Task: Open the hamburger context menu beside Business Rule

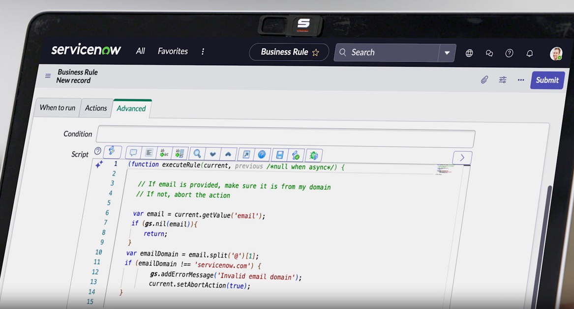Action: (x=48, y=76)
